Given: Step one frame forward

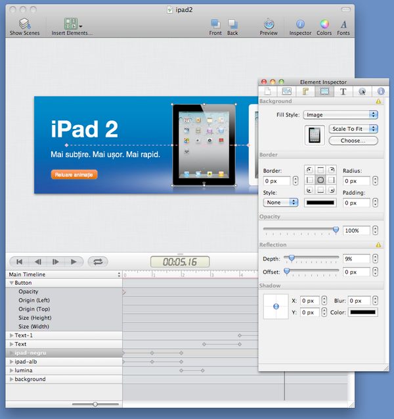Looking at the screenshot, I should coord(55,262).
